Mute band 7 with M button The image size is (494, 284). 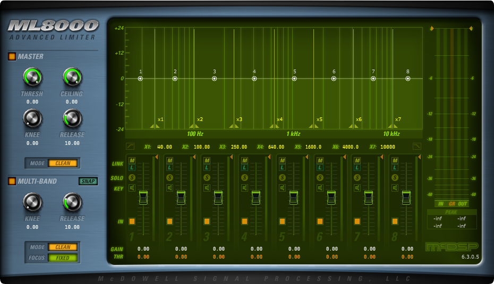click(x=357, y=160)
